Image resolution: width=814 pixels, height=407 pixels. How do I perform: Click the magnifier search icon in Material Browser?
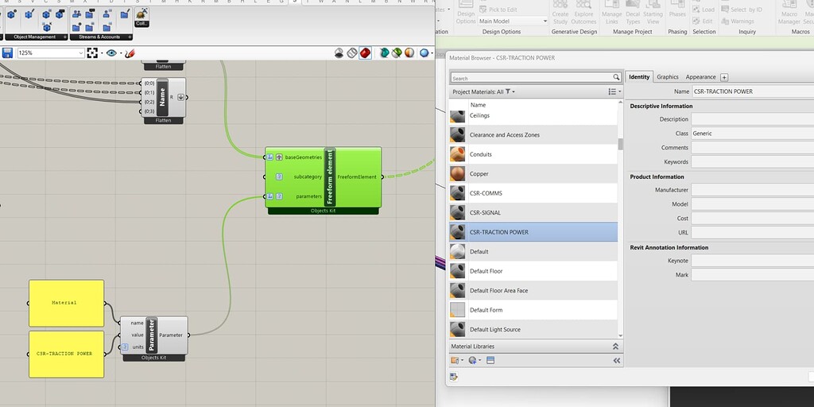[x=616, y=77]
